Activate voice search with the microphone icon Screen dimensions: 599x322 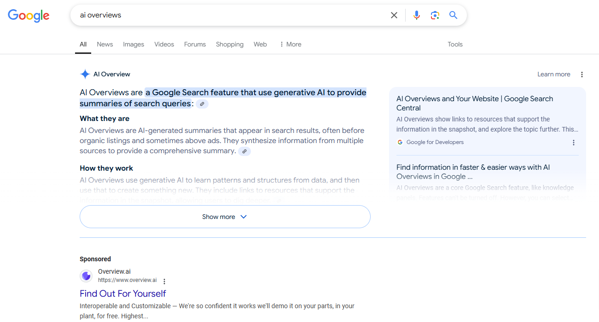(x=417, y=15)
